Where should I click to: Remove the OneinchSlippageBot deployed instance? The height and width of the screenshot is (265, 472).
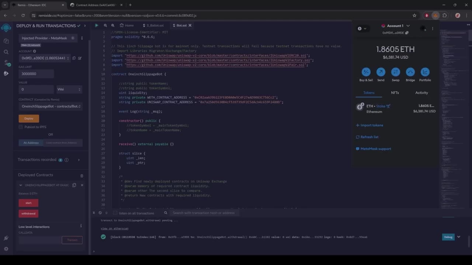(82, 185)
